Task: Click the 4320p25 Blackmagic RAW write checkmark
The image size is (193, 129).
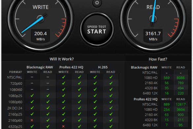Action: (32, 126)
